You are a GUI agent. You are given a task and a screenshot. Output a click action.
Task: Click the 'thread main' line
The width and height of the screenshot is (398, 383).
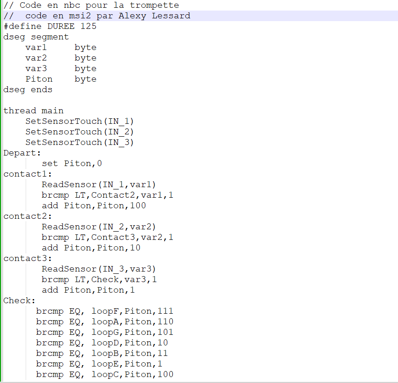[33, 111]
